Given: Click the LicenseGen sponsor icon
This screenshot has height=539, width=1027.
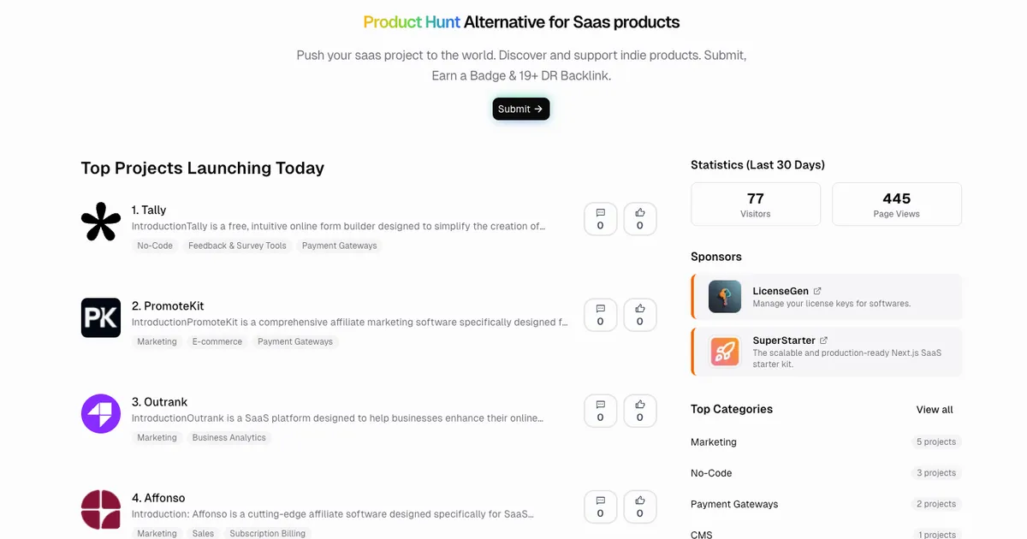Looking at the screenshot, I should 725,297.
